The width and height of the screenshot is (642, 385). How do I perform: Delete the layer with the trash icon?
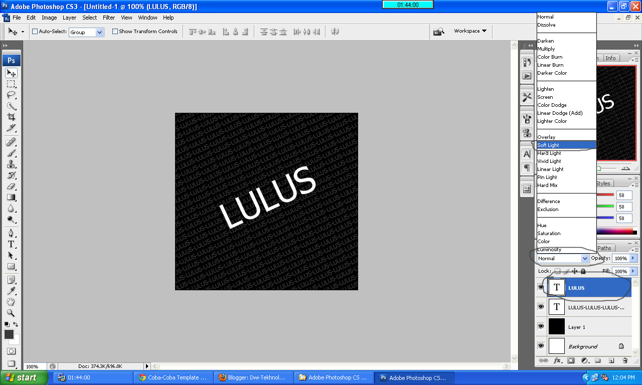625,360
